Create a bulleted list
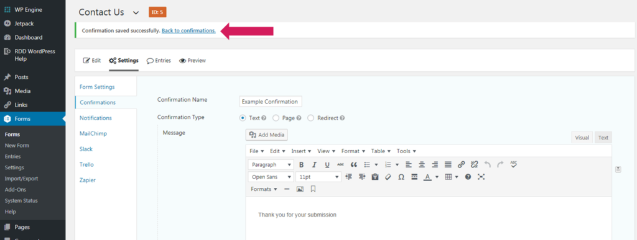Viewport: 637px width, 240px height. coord(367,165)
